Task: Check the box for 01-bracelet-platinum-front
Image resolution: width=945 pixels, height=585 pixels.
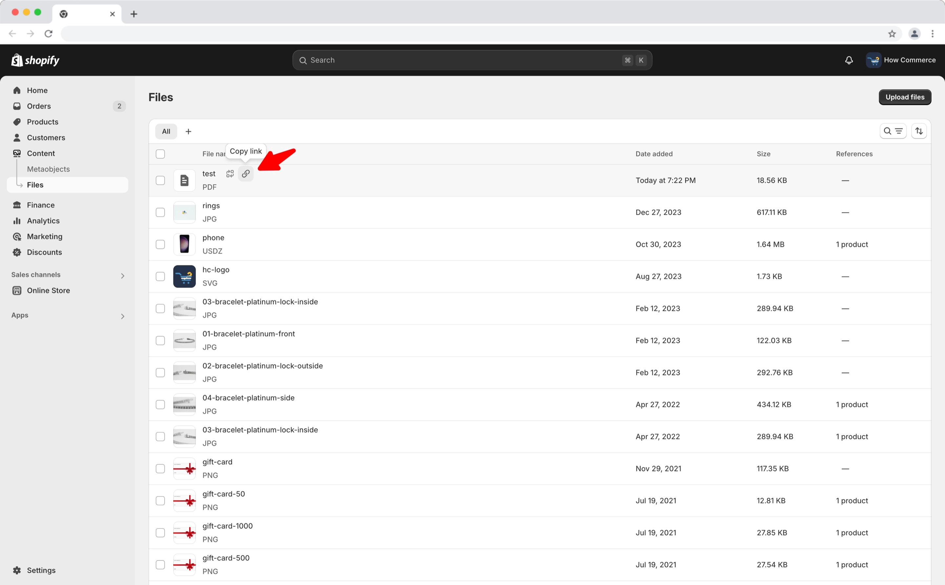Action: point(160,341)
